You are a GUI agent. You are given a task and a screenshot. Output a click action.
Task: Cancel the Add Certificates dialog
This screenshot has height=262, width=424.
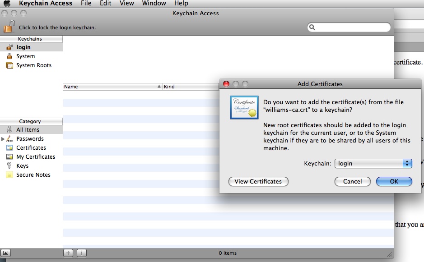click(x=352, y=182)
